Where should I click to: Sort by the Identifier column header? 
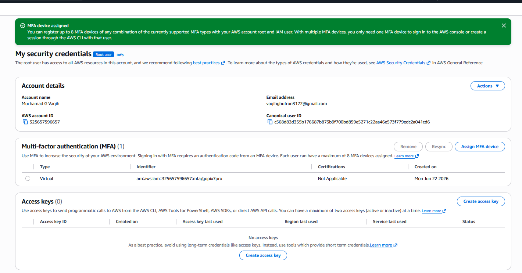(146, 167)
